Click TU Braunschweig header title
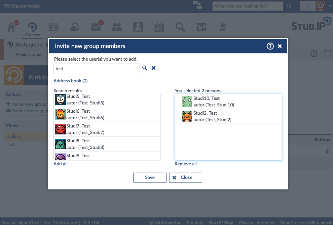Image resolution: width=333 pixels, height=225 pixels. [22, 6]
